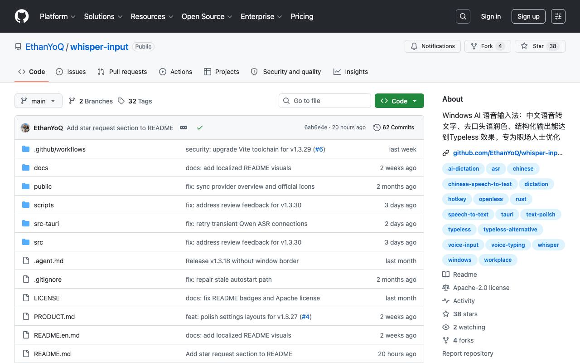
Task: Click the src-tauri folder icon
Action: coord(26,224)
